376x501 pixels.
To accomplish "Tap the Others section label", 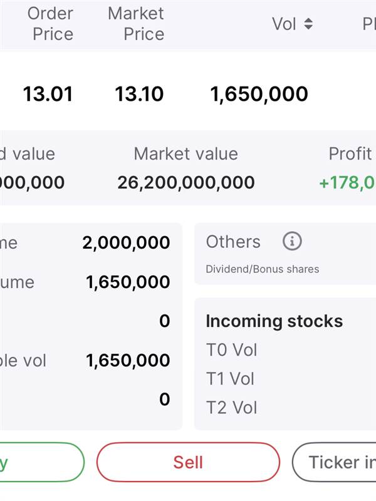I will 233,242.
